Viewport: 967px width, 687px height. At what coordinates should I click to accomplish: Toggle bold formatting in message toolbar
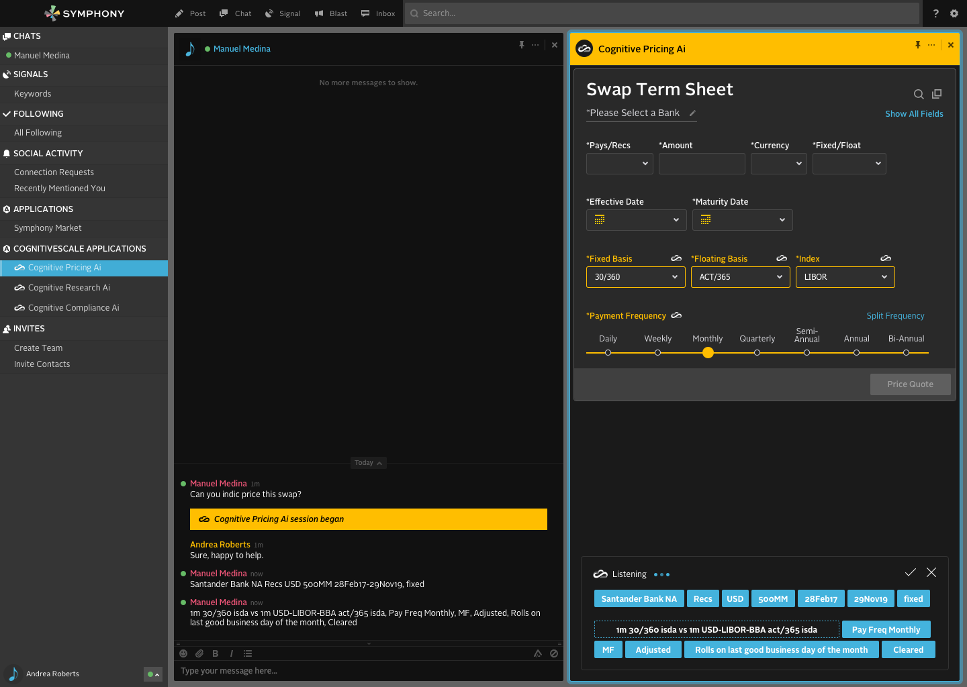216,653
